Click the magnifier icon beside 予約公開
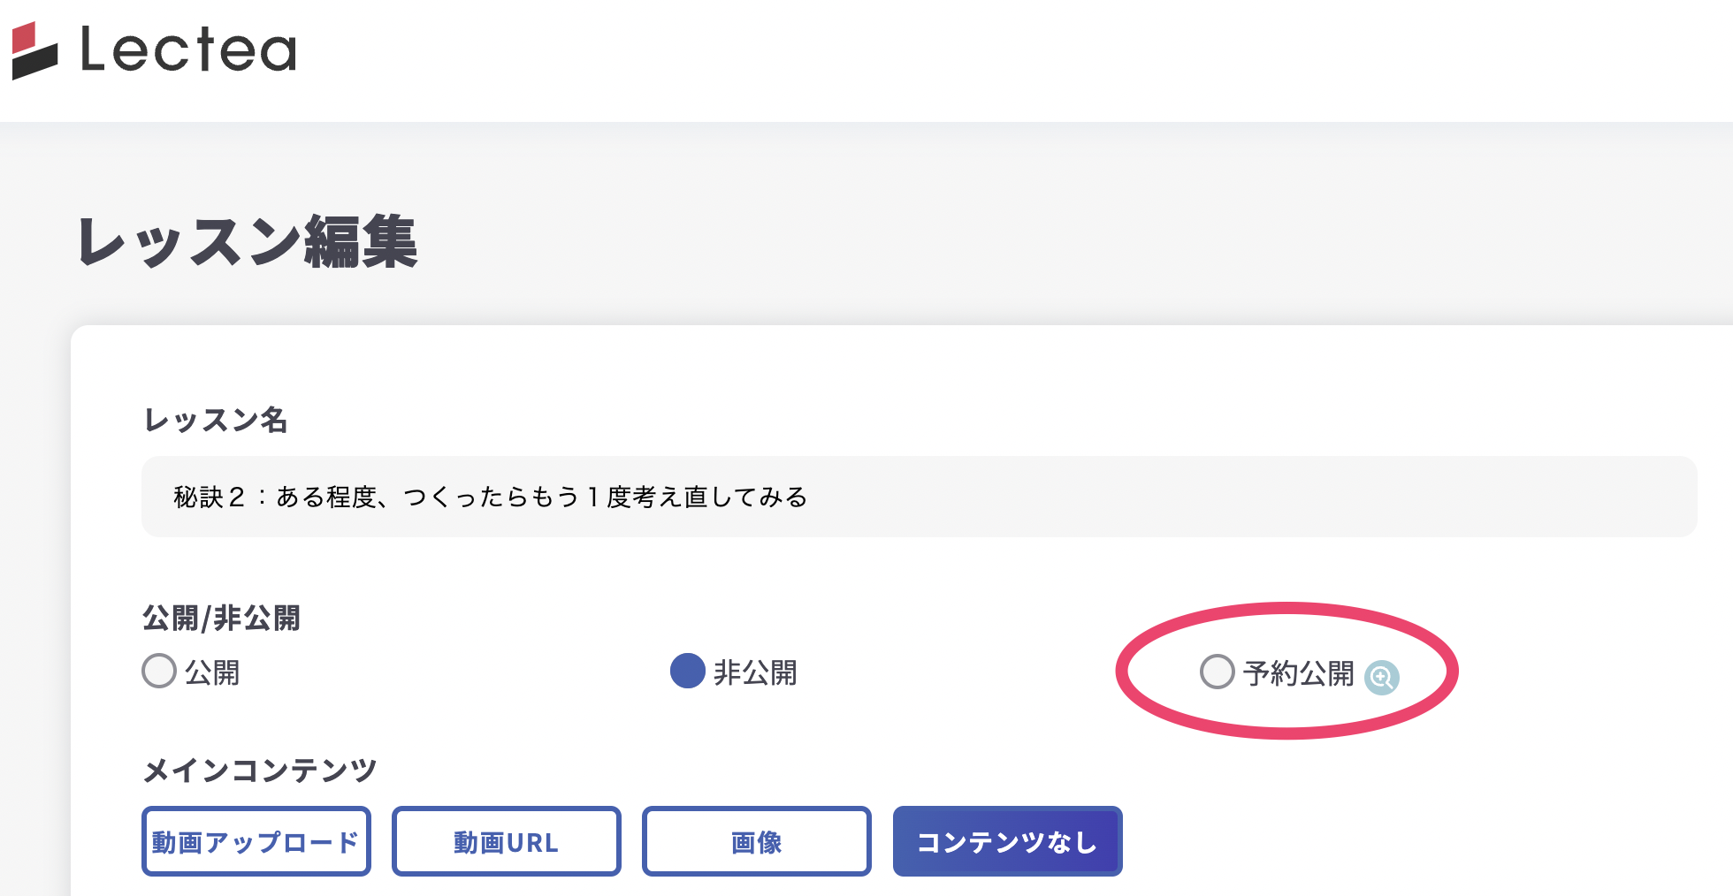 click(1381, 678)
